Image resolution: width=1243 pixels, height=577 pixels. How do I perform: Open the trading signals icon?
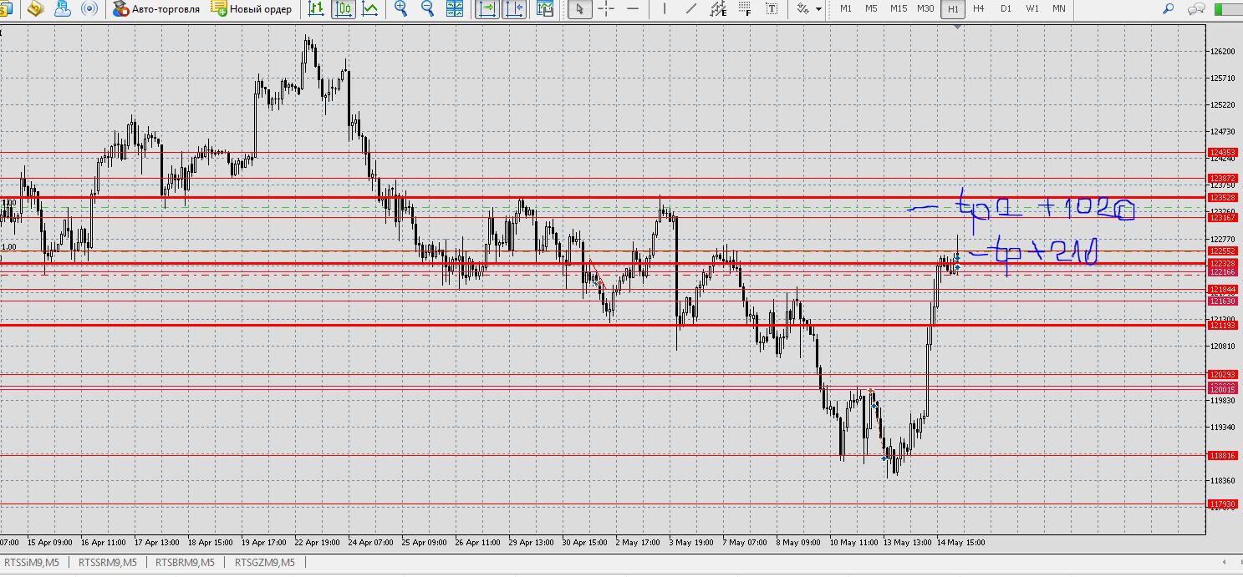pyautogui.click(x=89, y=9)
